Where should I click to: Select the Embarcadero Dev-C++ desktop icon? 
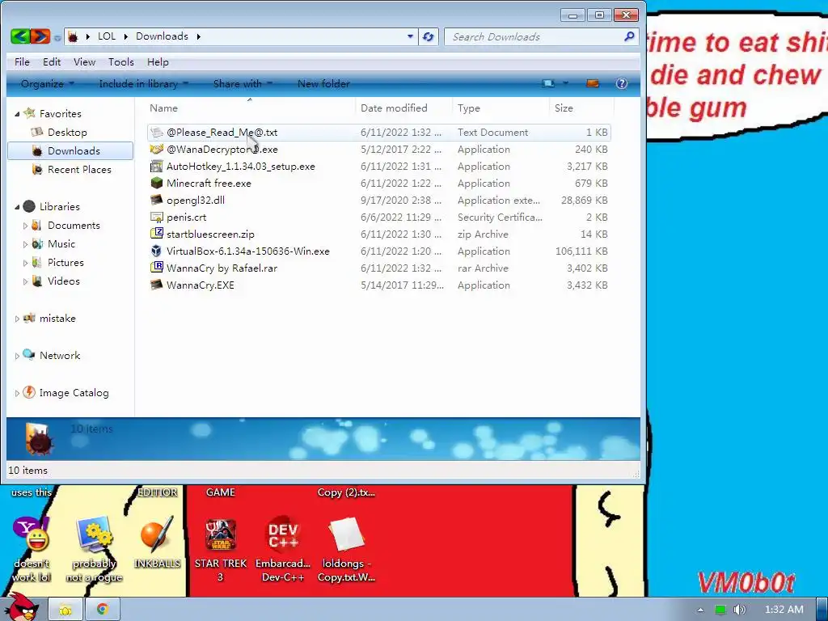pyautogui.click(x=283, y=534)
